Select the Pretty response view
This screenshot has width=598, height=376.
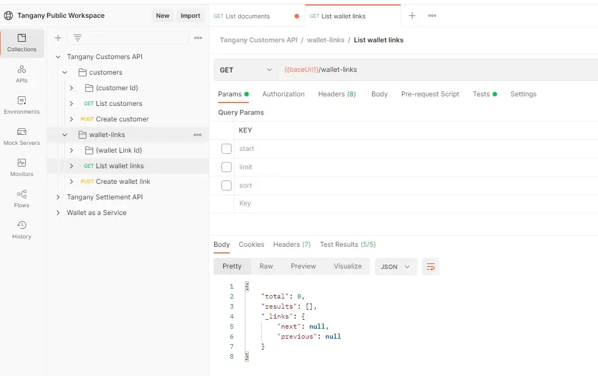(x=232, y=266)
